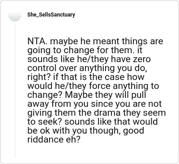Viewport: 179px width, 164px height.
Task: Select the comment line starting 'going to change'
Action: tap(85, 51)
